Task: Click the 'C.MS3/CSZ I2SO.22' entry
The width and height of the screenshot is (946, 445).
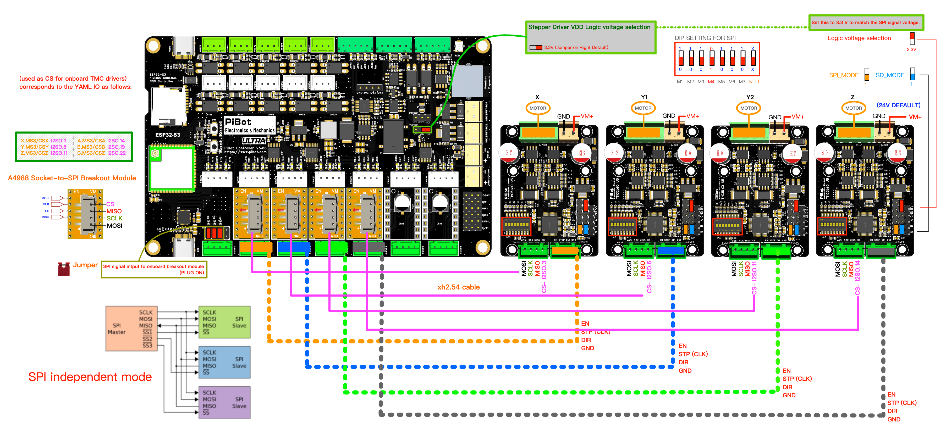Action: (101, 153)
